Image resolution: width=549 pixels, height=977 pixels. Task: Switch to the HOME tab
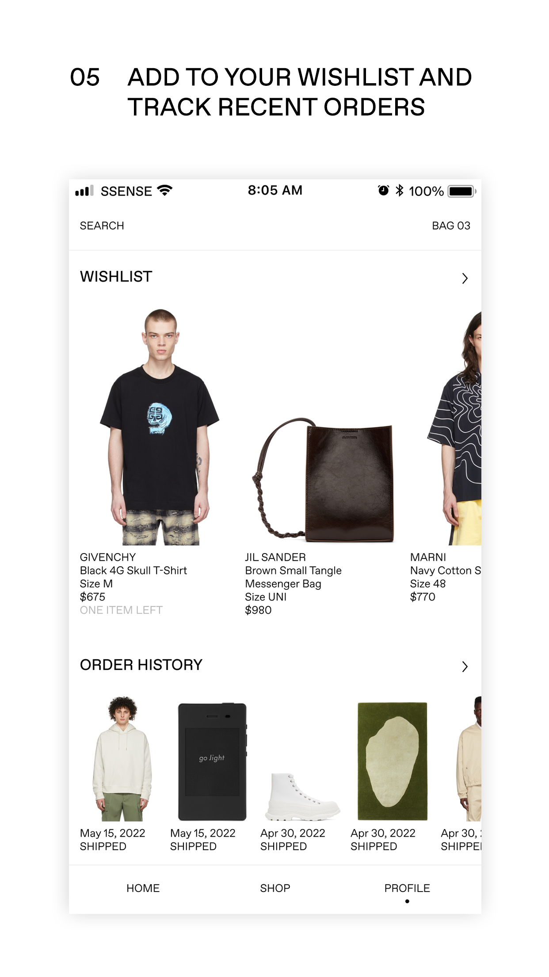143,888
